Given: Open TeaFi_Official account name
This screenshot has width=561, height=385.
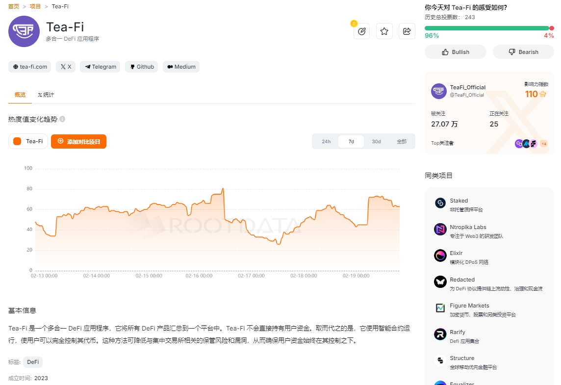Looking at the screenshot, I should pyautogui.click(x=468, y=87).
